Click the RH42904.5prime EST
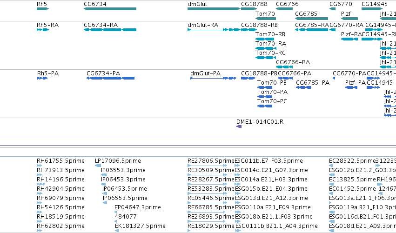This screenshot has width=396, height=233. coord(60,189)
